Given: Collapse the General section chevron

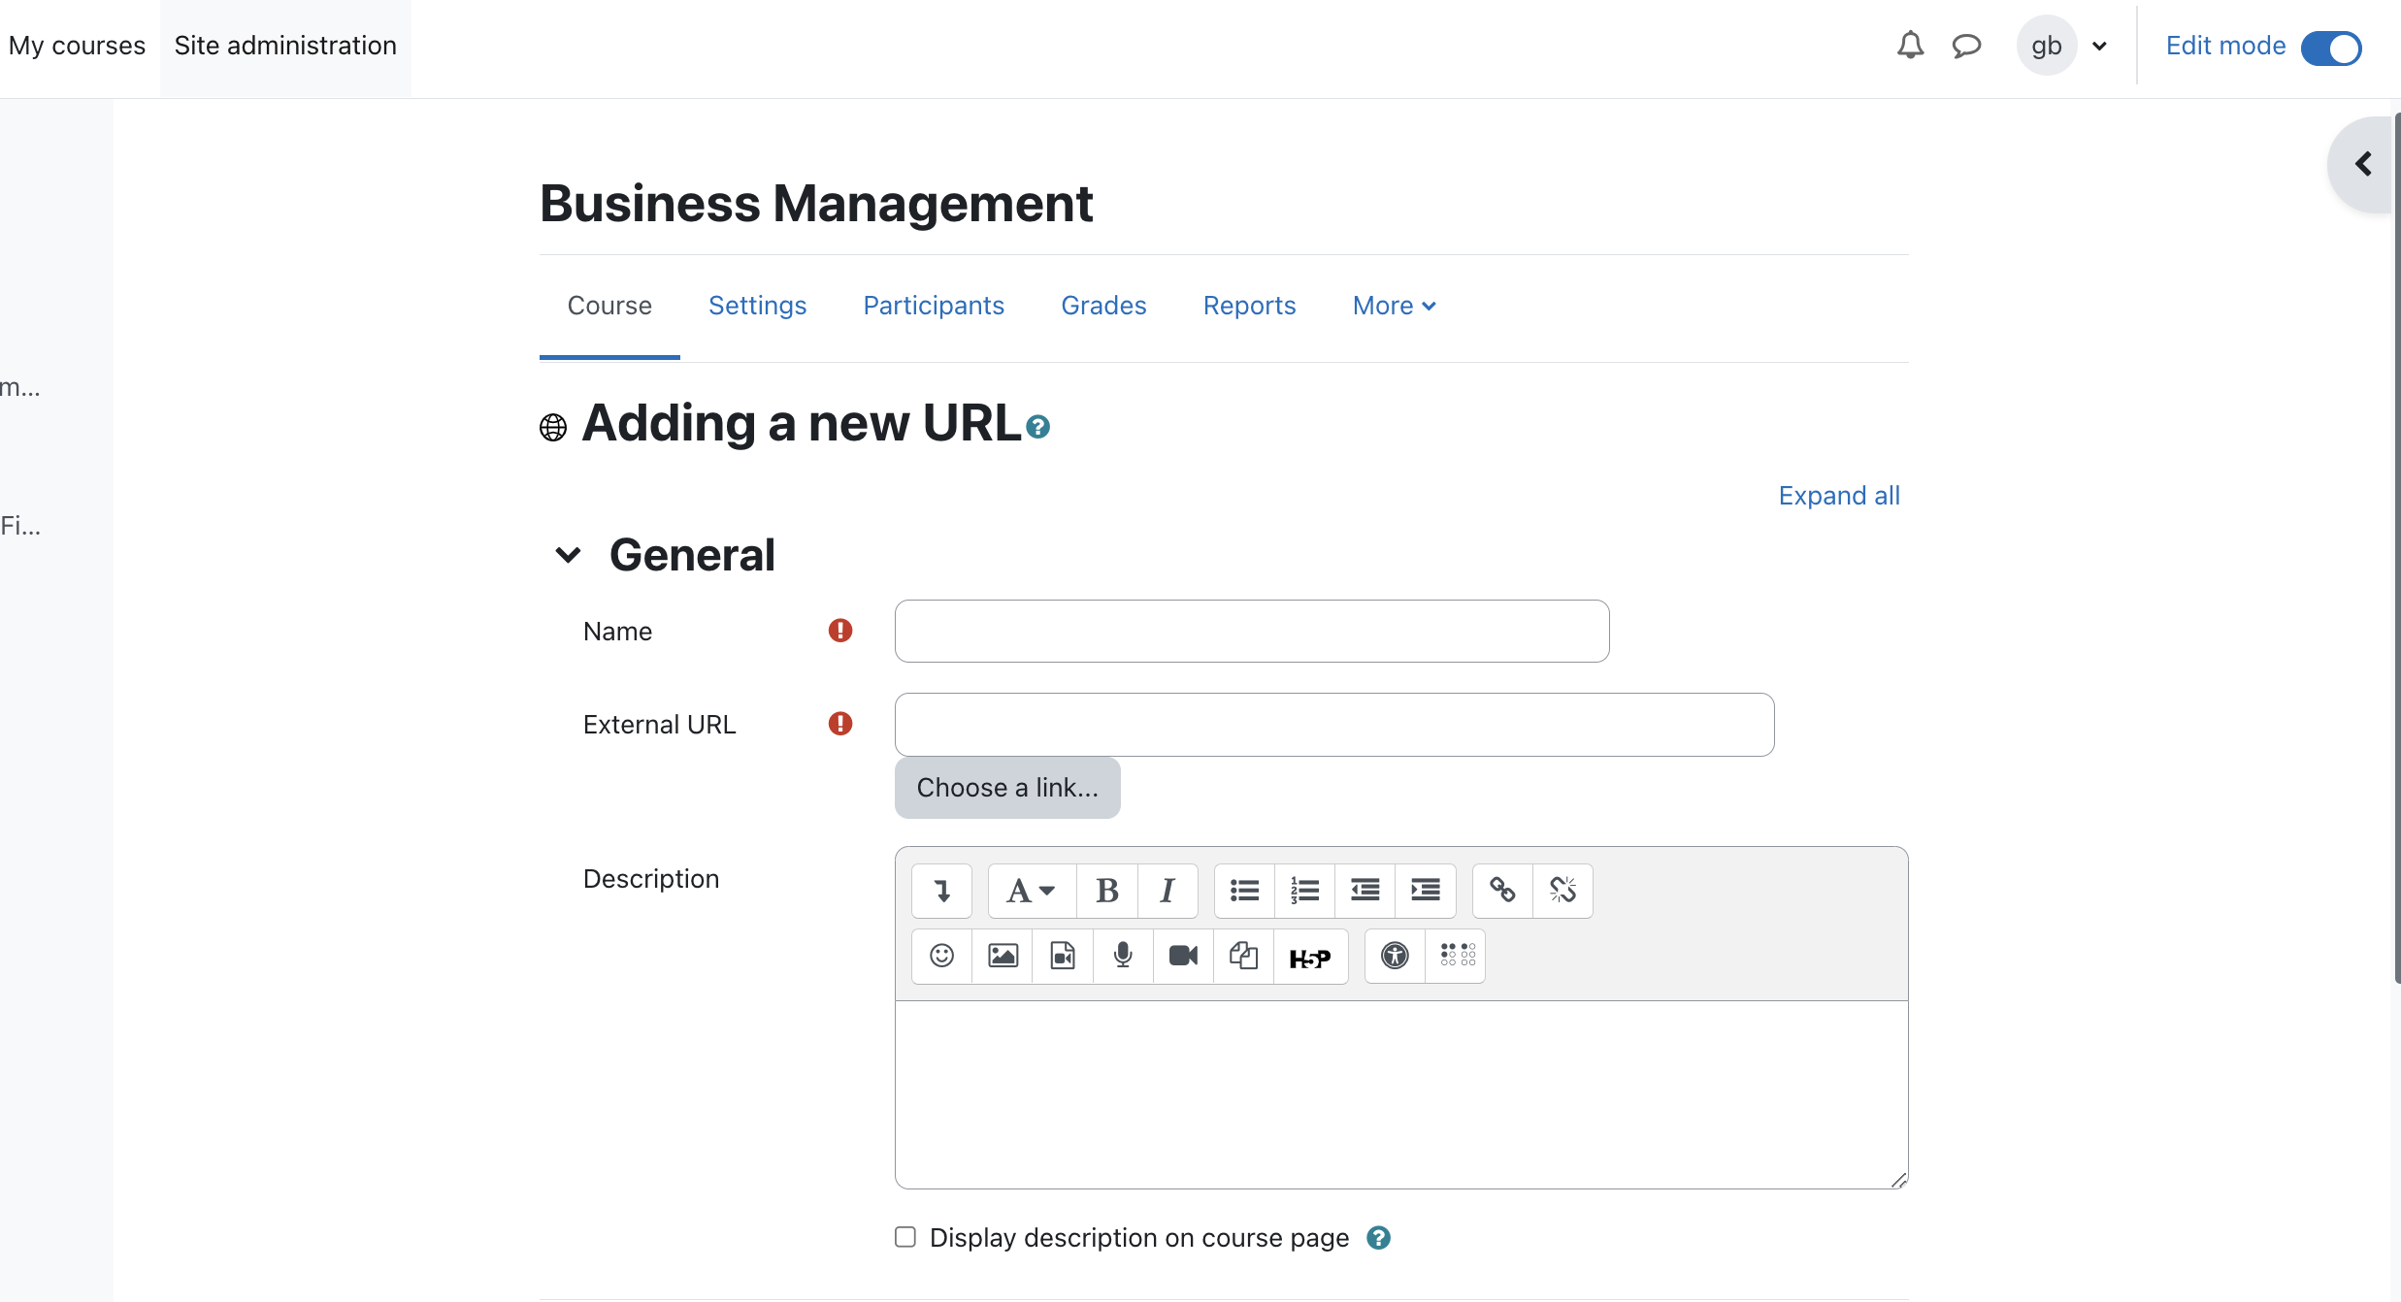Looking at the screenshot, I should pyautogui.click(x=568, y=555).
